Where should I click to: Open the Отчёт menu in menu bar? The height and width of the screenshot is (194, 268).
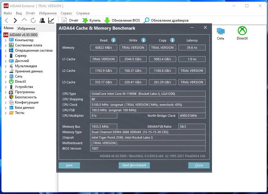coord(30,13)
